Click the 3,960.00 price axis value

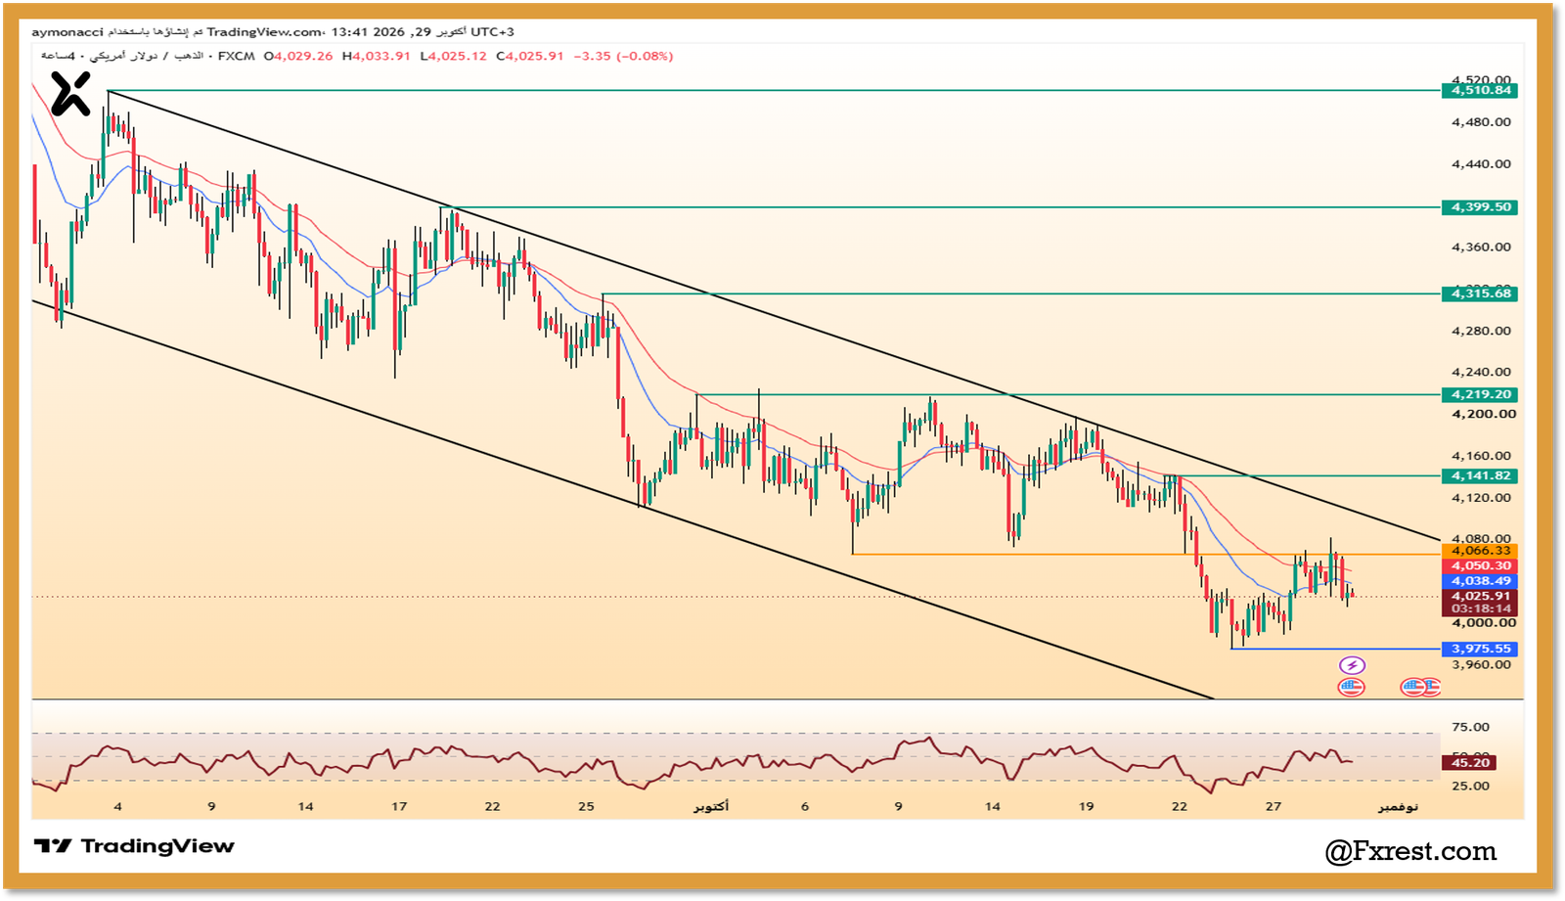click(x=1481, y=664)
